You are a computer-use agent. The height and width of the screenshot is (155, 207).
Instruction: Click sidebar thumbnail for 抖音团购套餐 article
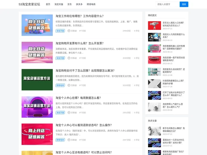(154, 84)
